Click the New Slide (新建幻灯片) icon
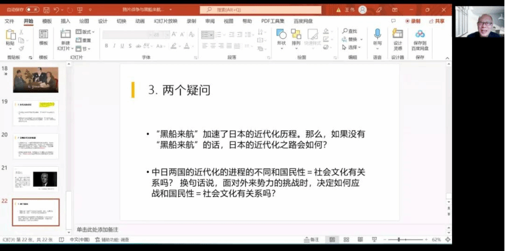 pyautogui.click(x=65, y=34)
